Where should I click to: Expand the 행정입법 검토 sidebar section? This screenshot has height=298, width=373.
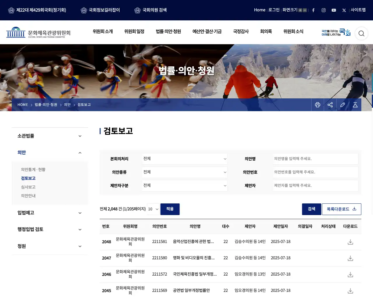(x=50, y=229)
